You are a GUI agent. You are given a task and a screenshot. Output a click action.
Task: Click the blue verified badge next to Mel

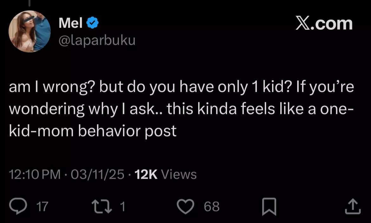tap(92, 23)
